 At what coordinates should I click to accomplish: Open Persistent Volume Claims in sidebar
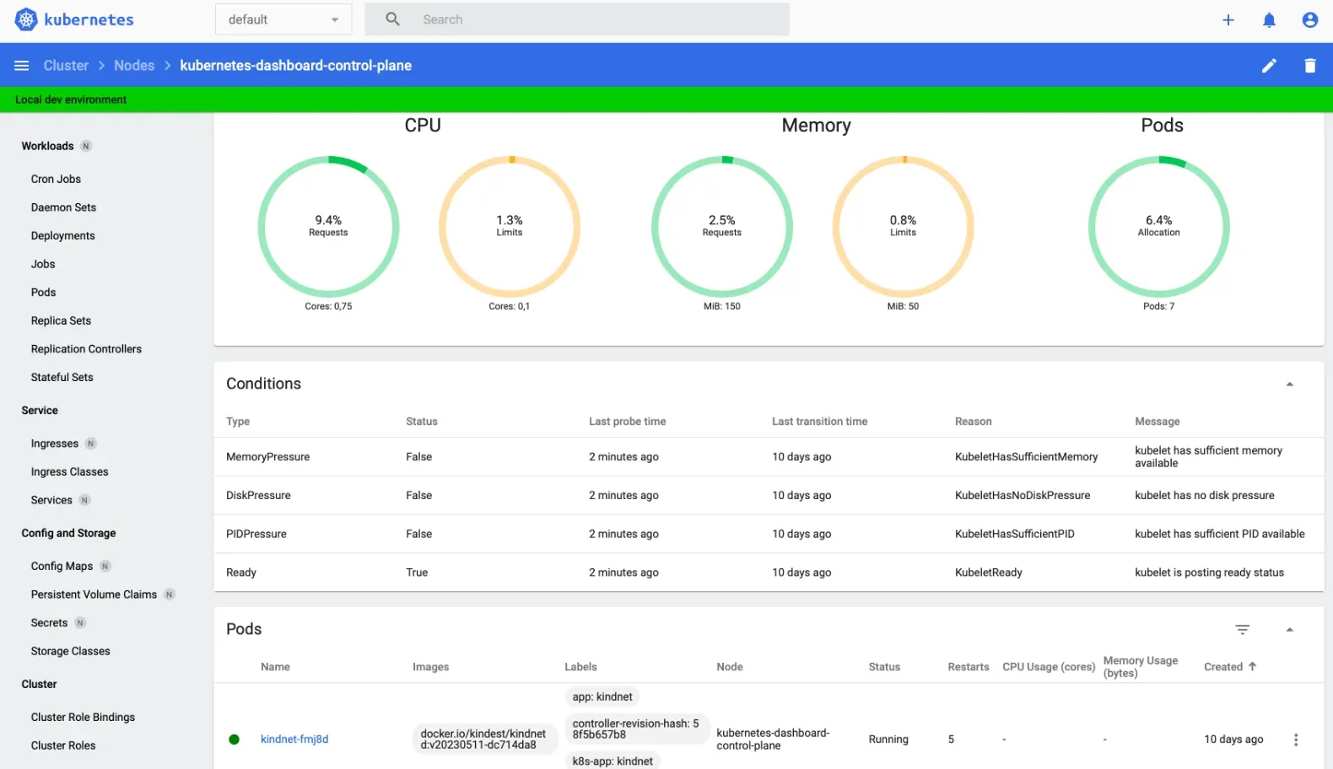click(94, 594)
